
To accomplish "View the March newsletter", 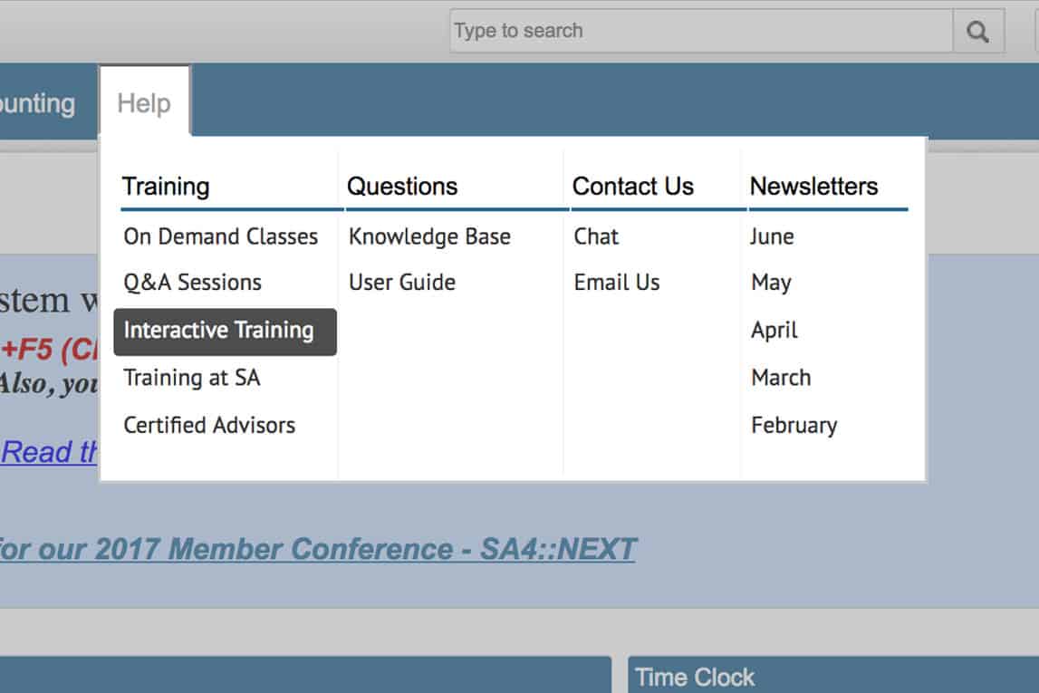I will [x=781, y=378].
